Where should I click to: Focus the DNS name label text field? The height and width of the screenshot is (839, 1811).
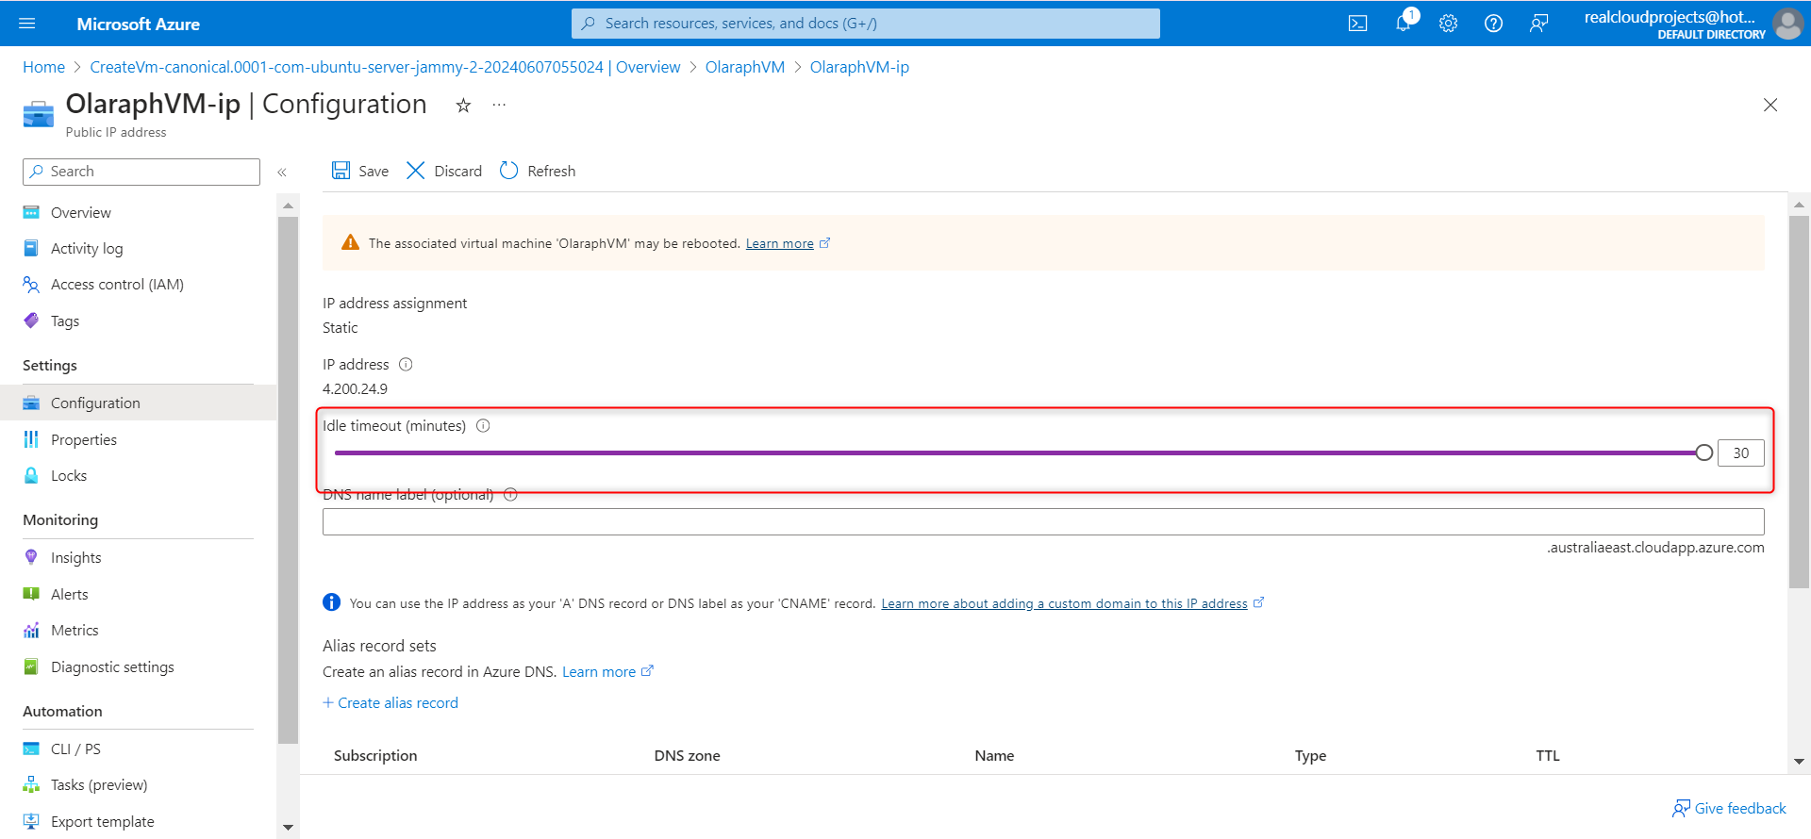[x=1043, y=522]
